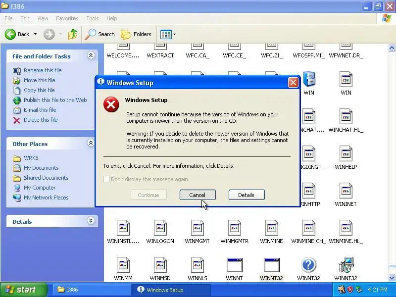396x297 pixels.
Task: Open the File menu
Action: click(8, 18)
